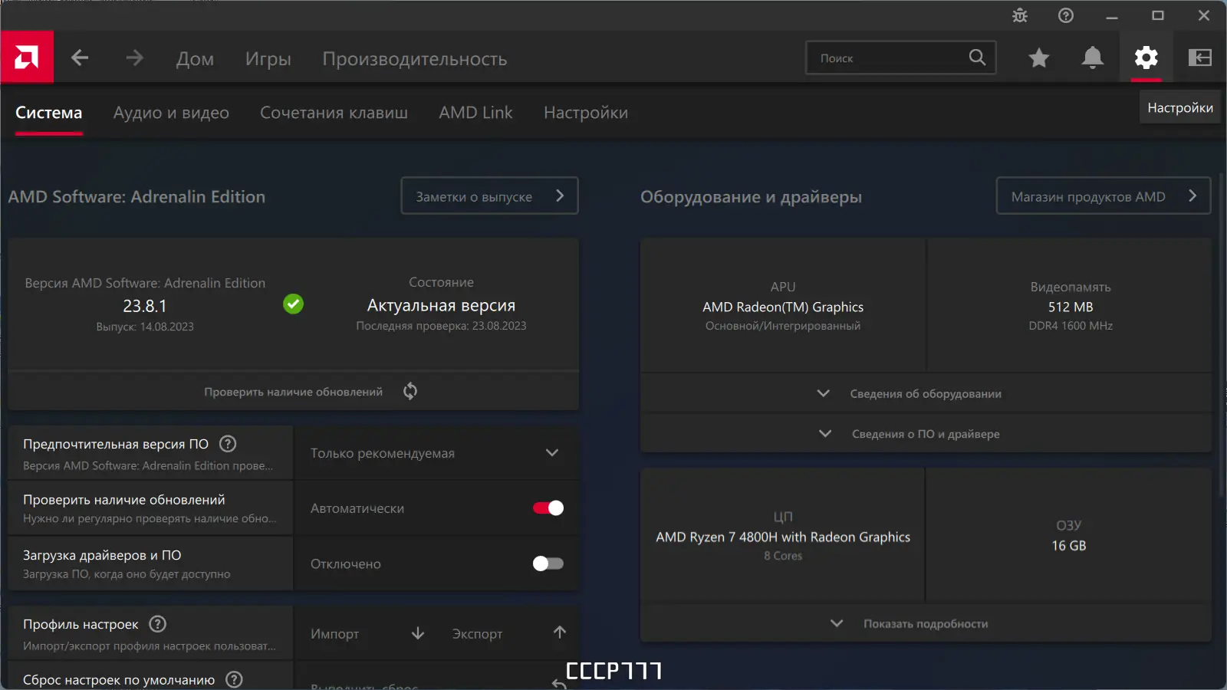Open Магазин продуктов AMD
Viewport: 1227px width, 690px height.
point(1102,195)
